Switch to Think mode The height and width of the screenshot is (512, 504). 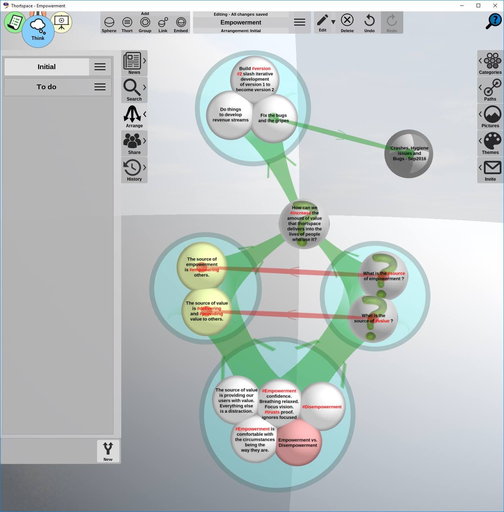coord(38,31)
